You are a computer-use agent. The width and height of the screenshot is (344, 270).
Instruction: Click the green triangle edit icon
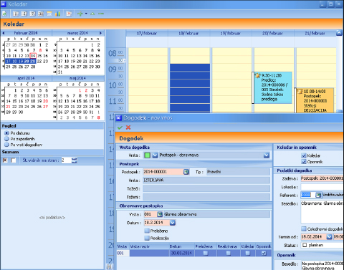[x=92, y=14]
